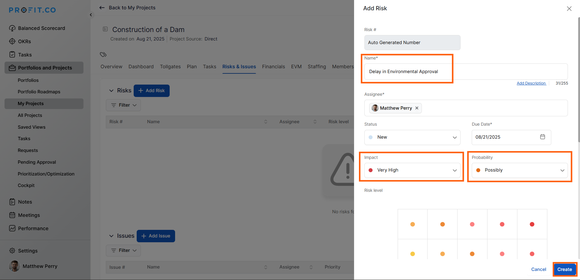Open the Impact dropdown showing Very High
This screenshot has width=580, height=280.
412,170
